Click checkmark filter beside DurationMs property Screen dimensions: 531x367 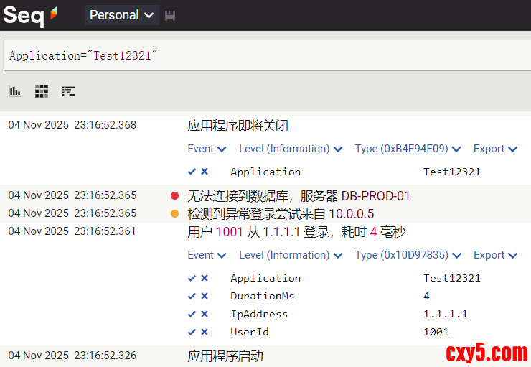tap(192, 296)
